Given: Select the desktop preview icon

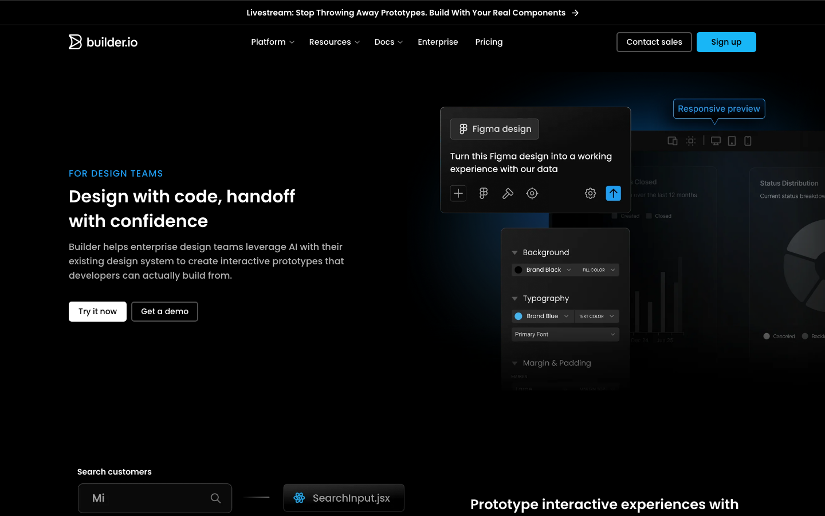Looking at the screenshot, I should [716, 141].
